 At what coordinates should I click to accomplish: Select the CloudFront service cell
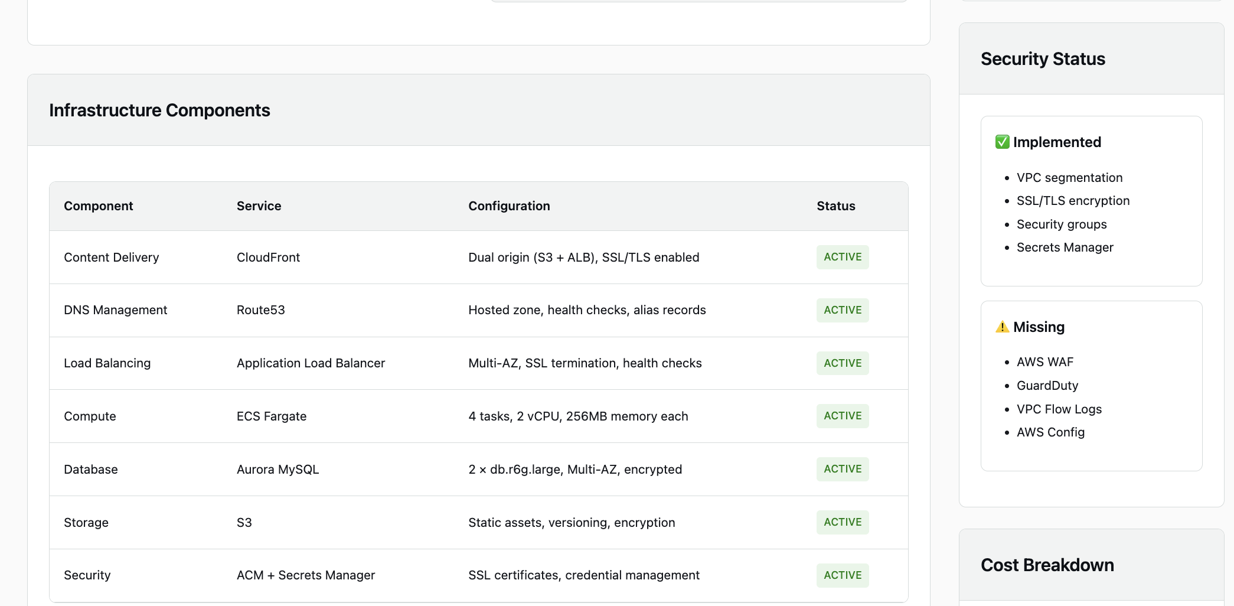pyautogui.click(x=268, y=258)
